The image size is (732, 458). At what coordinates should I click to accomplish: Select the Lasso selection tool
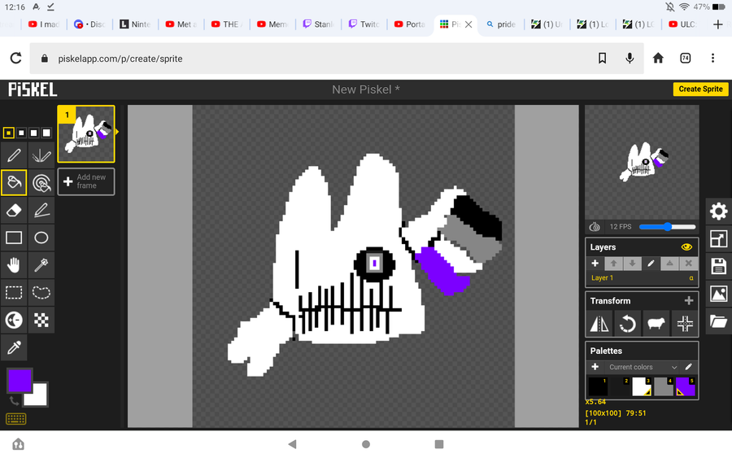click(41, 293)
